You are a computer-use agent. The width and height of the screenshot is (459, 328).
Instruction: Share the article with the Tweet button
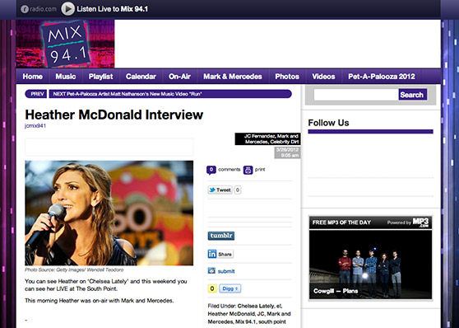point(220,190)
